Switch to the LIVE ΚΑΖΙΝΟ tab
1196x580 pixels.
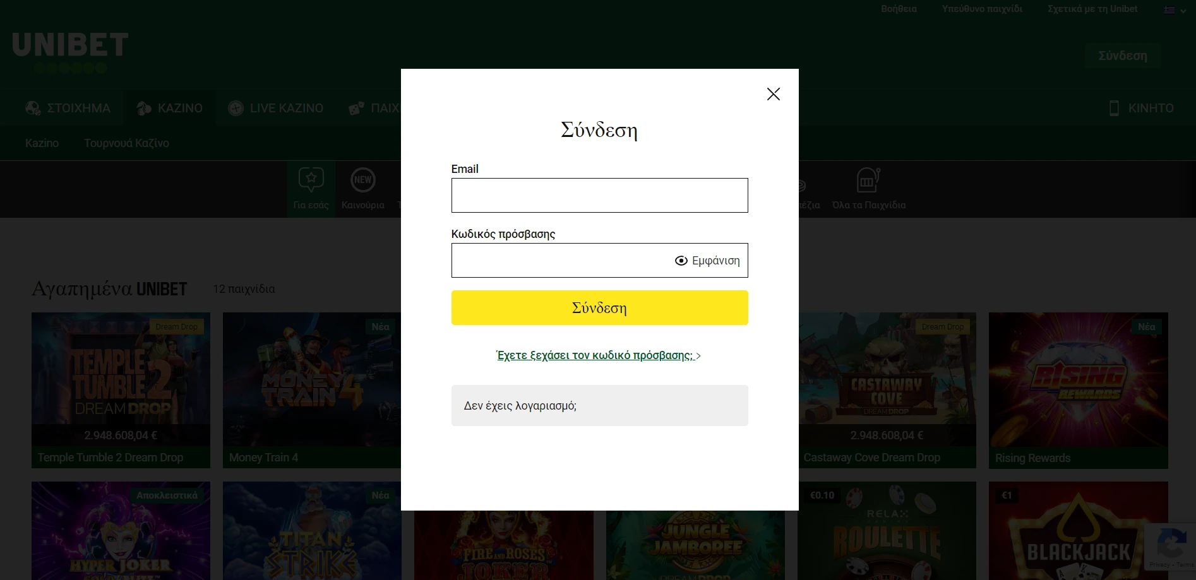(x=275, y=108)
